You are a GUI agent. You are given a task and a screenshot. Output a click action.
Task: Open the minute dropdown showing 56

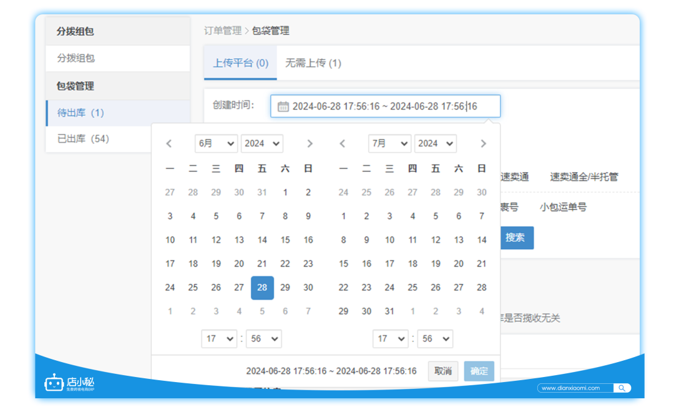pyautogui.click(x=264, y=339)
